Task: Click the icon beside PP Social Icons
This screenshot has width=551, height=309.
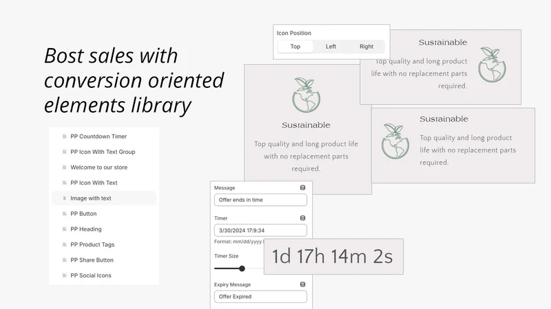Action: (64, 275)
